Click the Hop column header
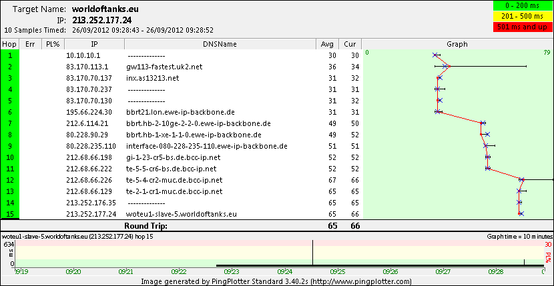The width and height of the screenshot is (554, 286). (x=9, y=44)
